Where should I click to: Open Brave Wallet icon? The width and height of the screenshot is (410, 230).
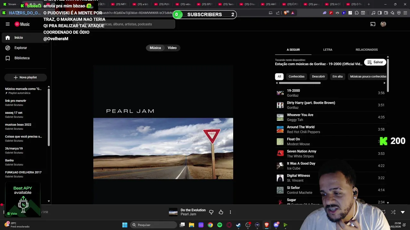click(x=386, y=13)
